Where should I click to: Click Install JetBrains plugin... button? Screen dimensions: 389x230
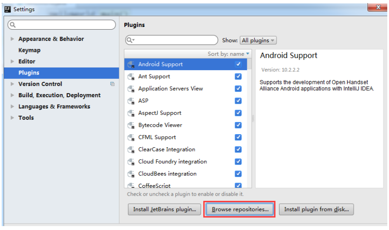click(x=164, y=210)
